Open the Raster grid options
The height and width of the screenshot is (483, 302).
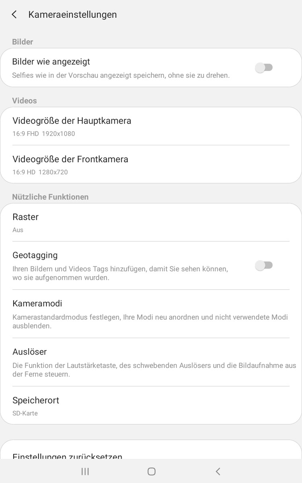[x=26, y=217]
